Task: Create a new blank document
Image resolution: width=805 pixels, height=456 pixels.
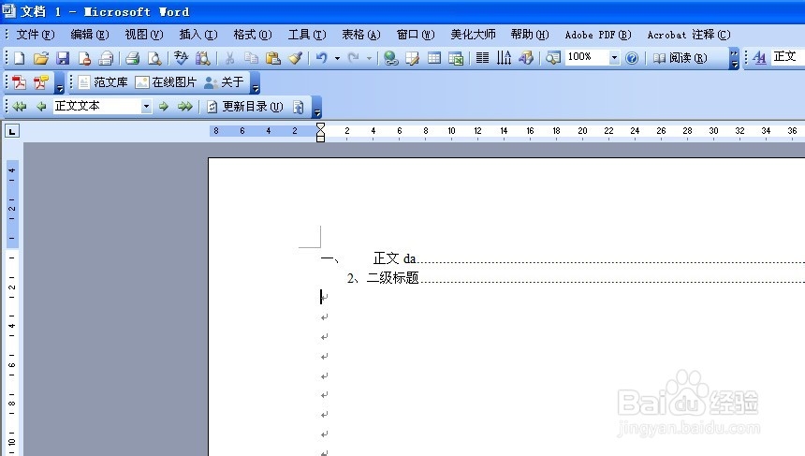Action: click(x=19, y=57)
